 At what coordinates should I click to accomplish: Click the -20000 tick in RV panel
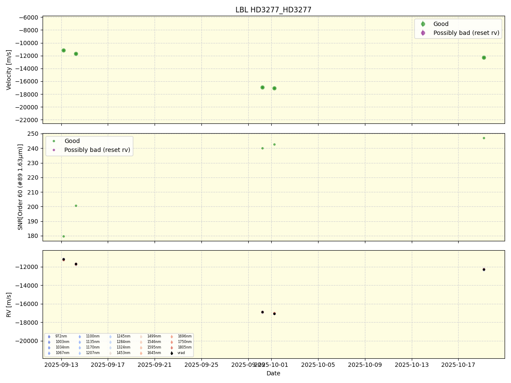tap(27, 341)
